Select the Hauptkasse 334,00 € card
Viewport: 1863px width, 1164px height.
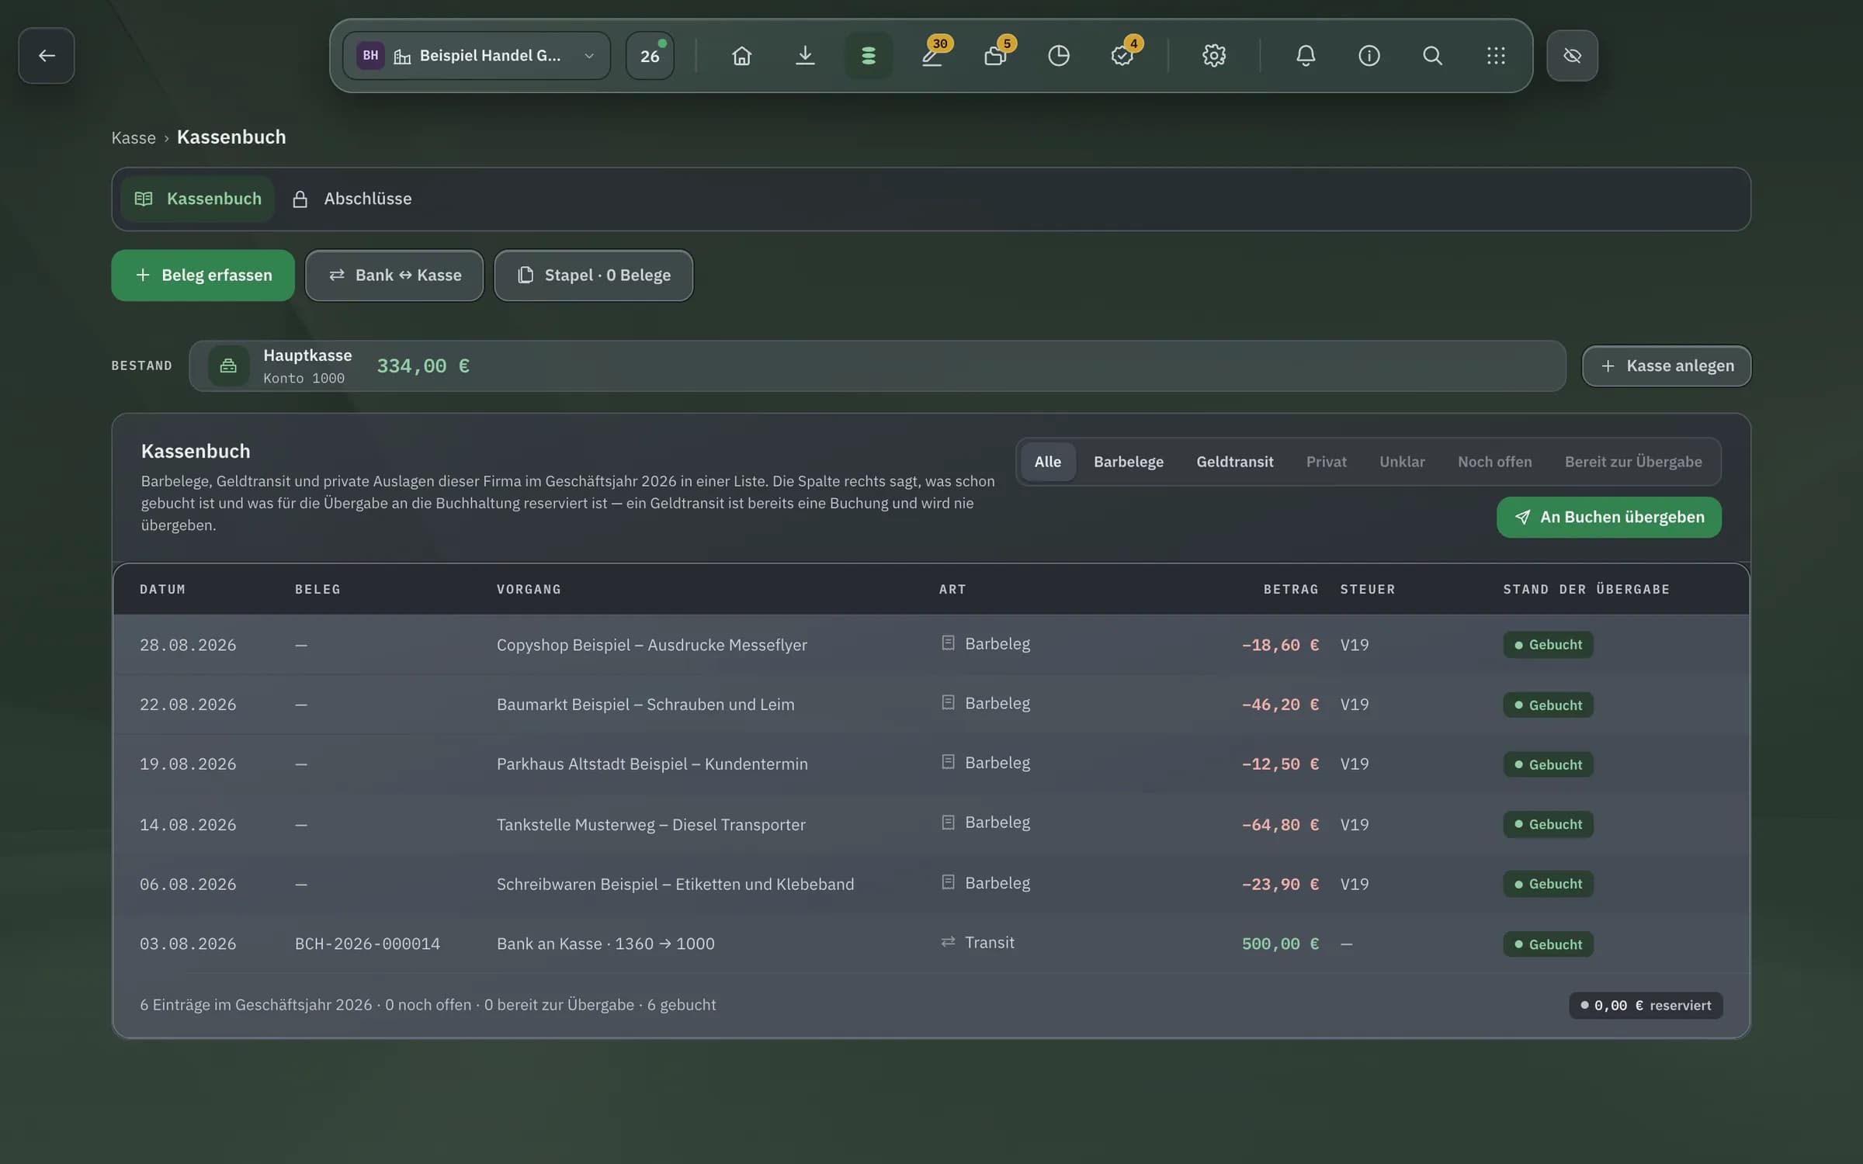(x=877, y=365)
